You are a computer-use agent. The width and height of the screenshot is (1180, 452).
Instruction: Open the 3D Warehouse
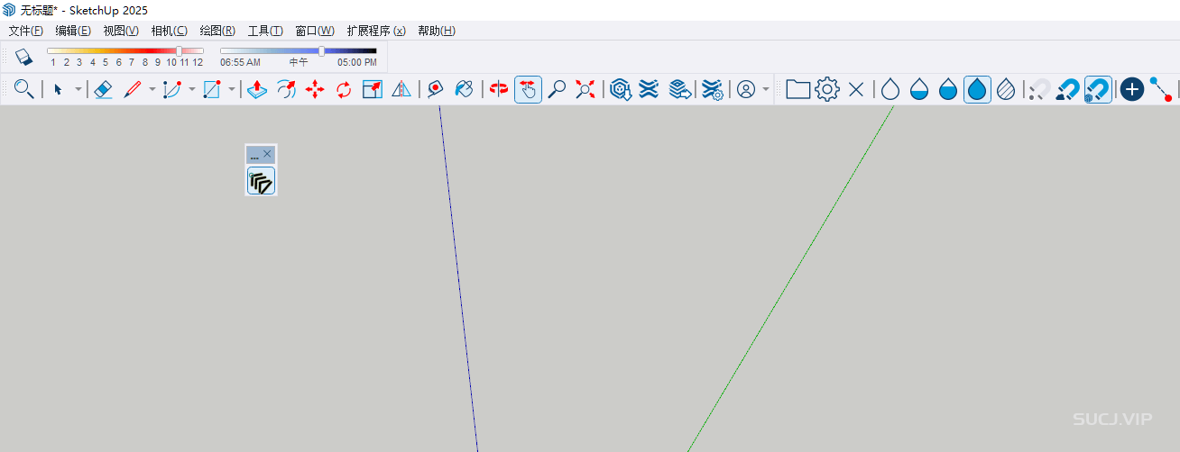click(620, 89)
